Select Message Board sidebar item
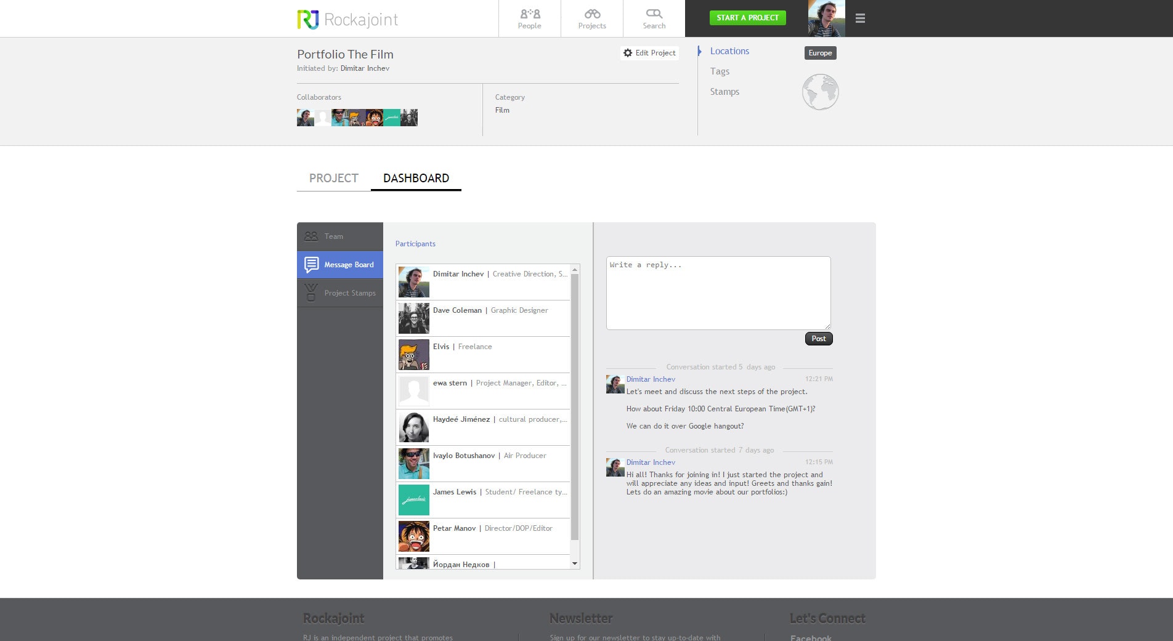The width and height of the screenshot is (1173, 641). pyautogui.click(x=340, y=265)
